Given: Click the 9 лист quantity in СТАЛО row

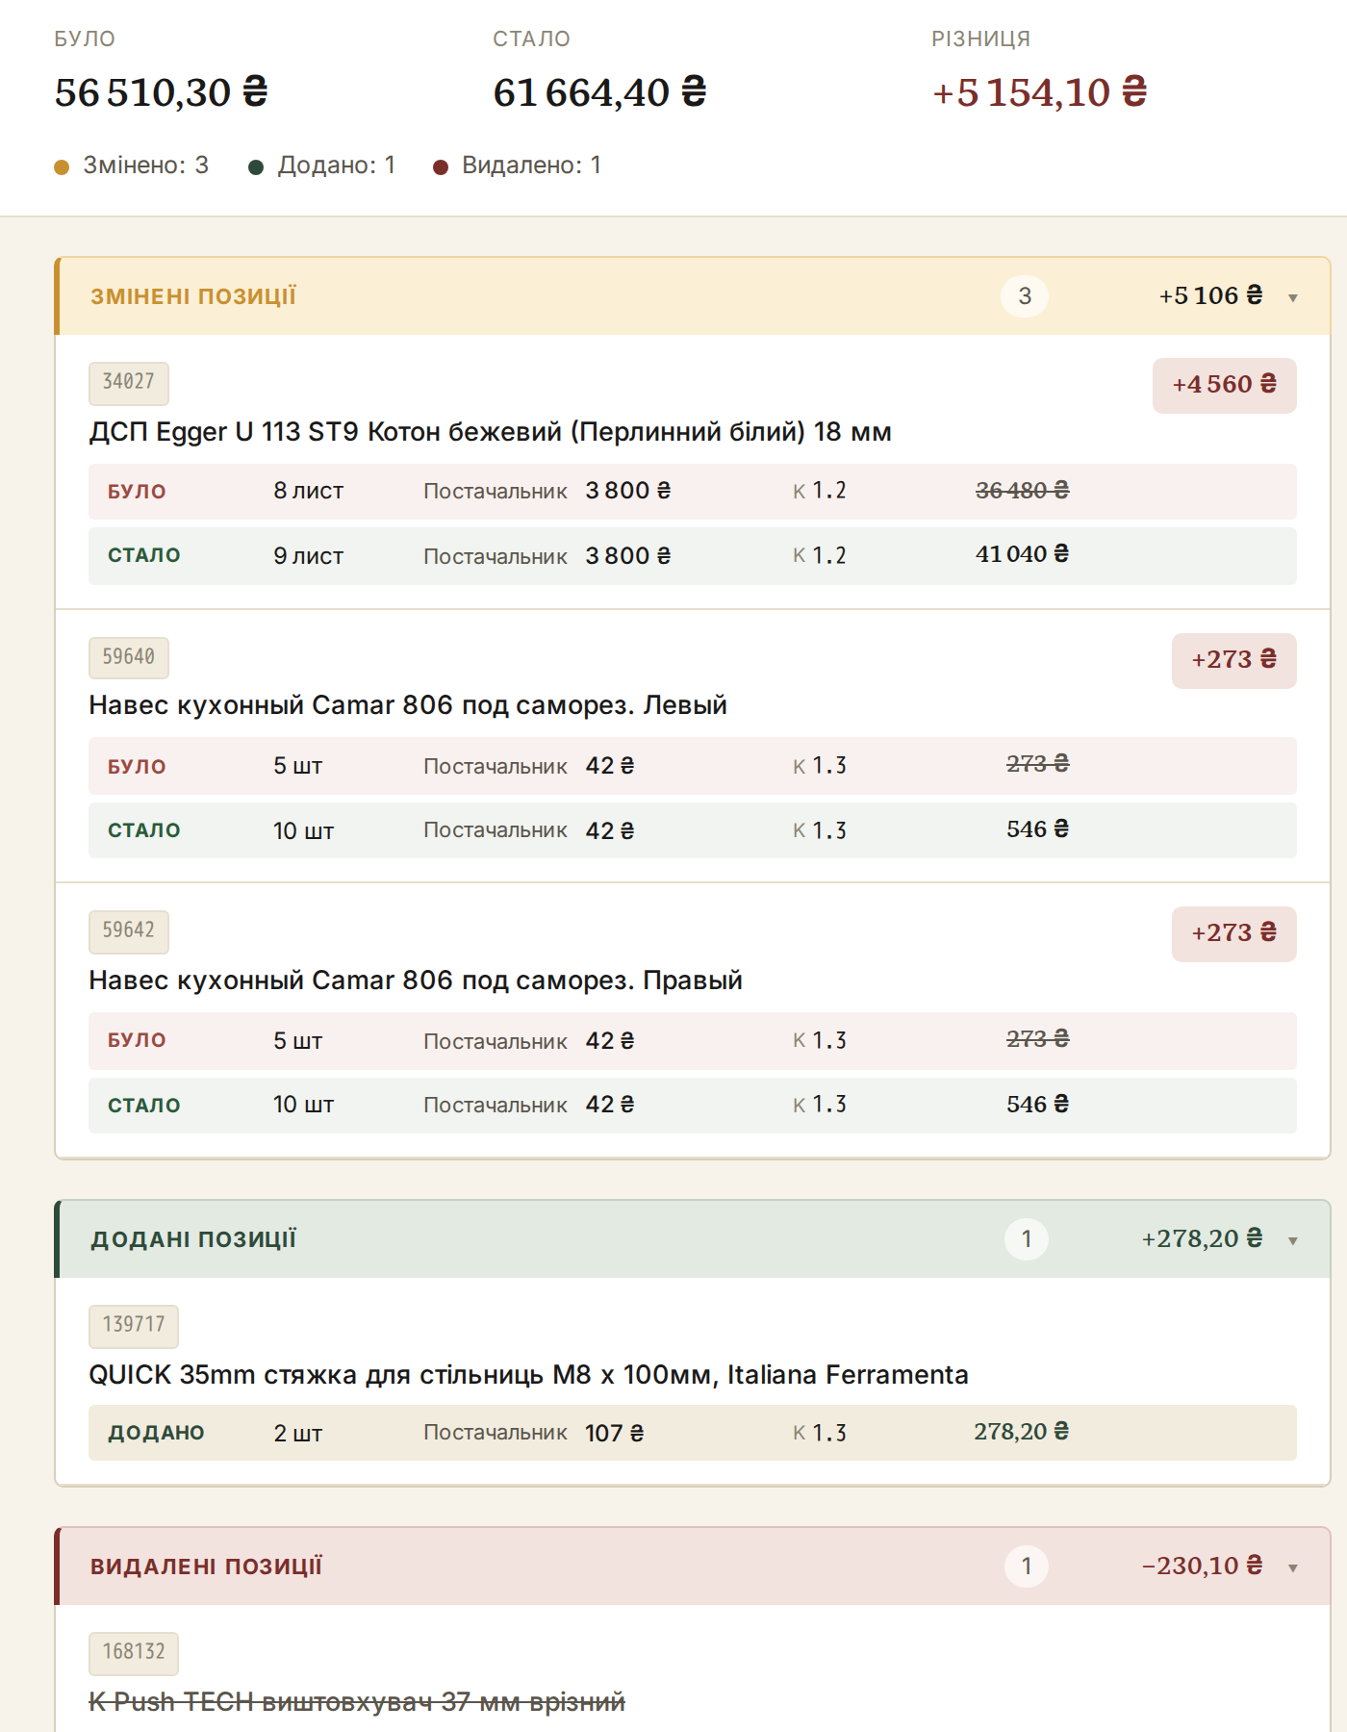Looking at the screenshot, I should tap(308, 556).
